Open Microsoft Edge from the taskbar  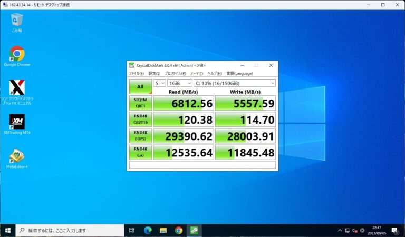(148, 231)
